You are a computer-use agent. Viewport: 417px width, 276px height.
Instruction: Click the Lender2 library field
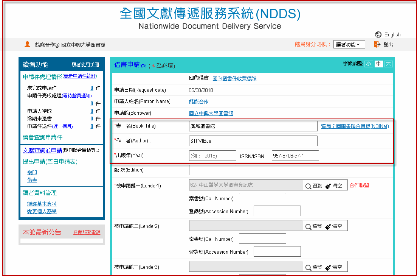pos(246,226)
